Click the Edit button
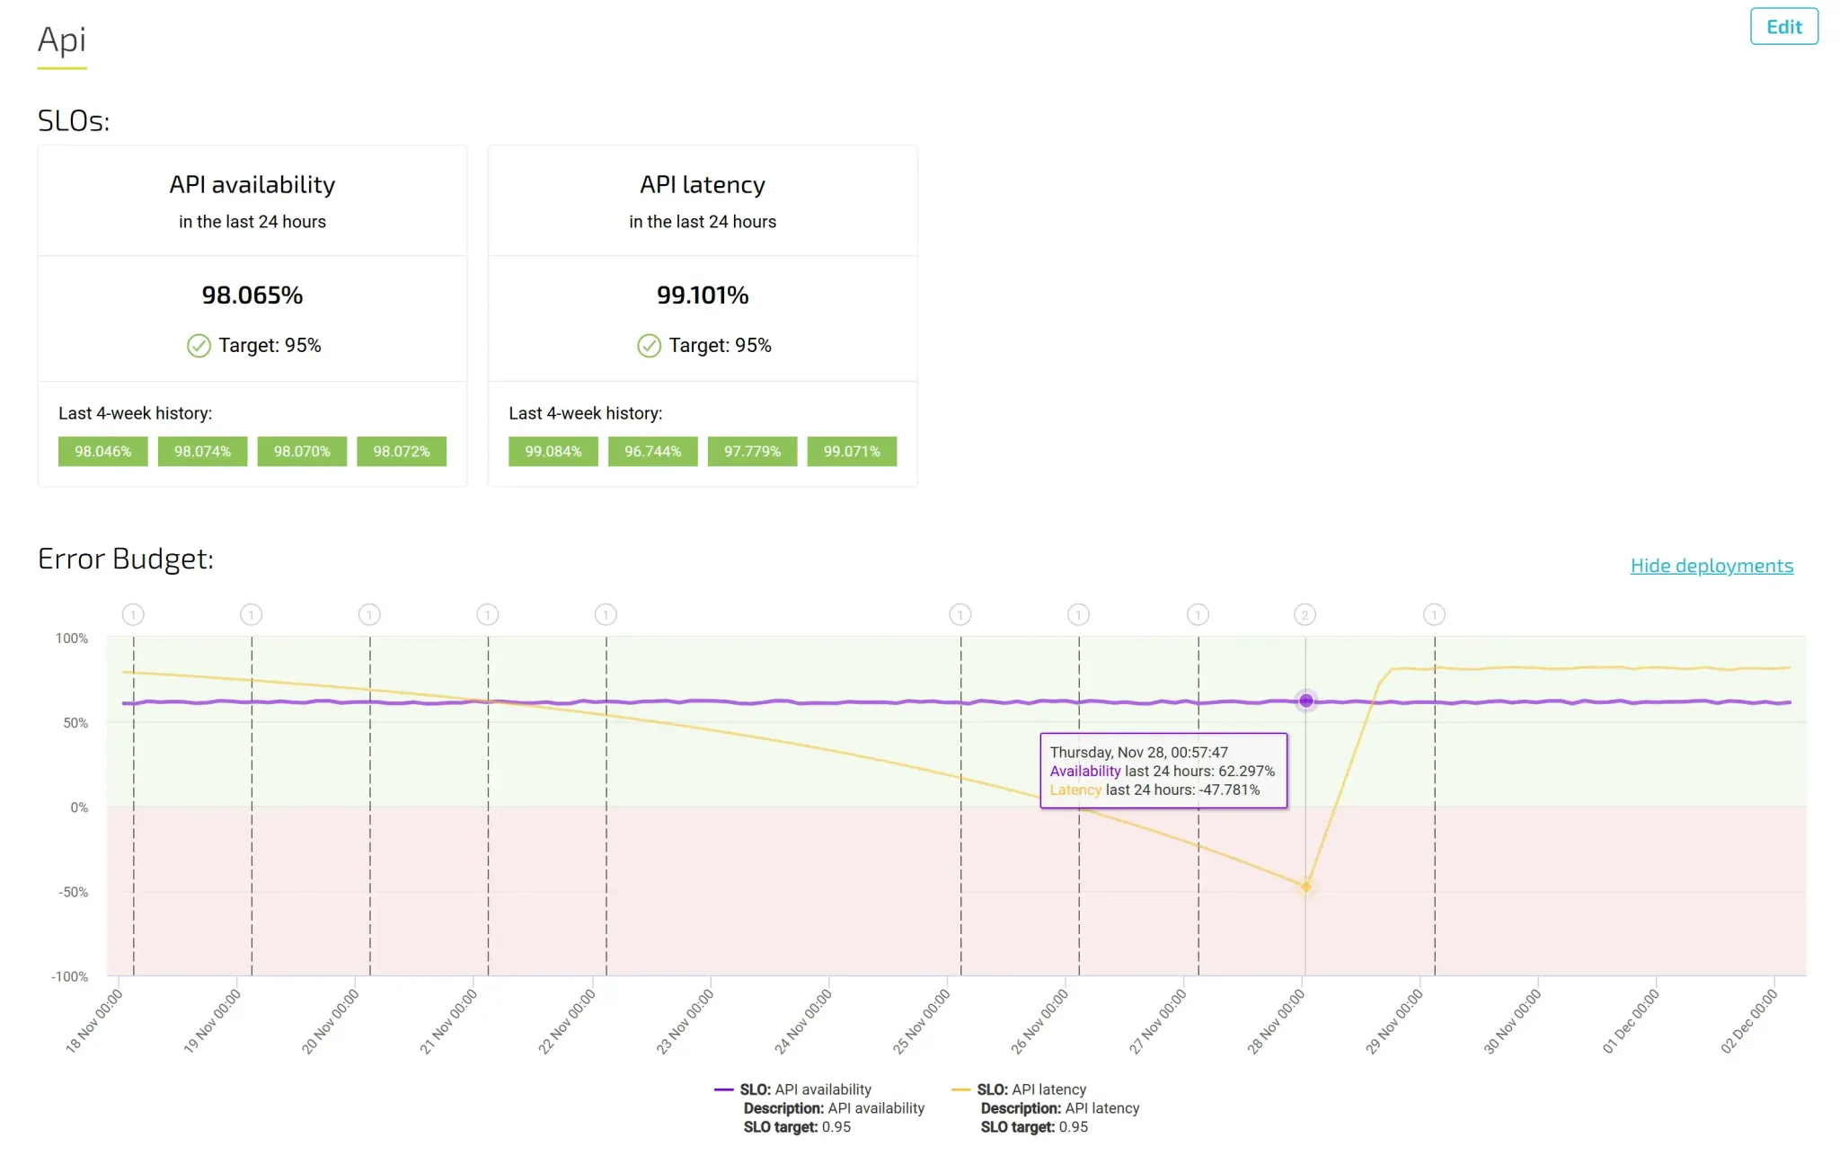Image resolution: width=1840 pixels, height=1173 pixels. (x=1783, y=26)
